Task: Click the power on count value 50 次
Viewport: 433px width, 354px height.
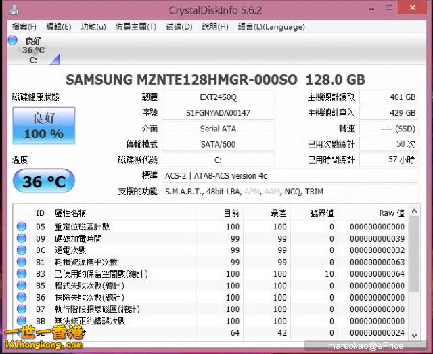Action: [x=389, y=144]
